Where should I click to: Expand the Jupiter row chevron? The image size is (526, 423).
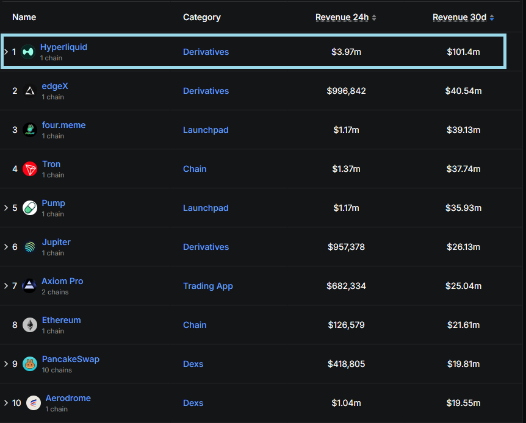point(6,247)
